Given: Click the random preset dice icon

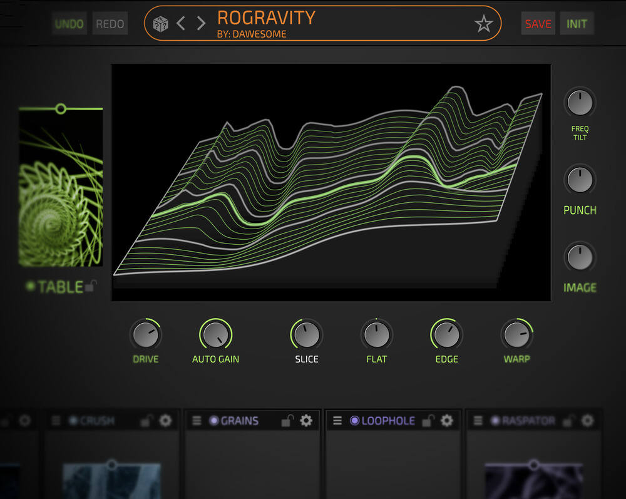Looking at the screenshot, I should click(x=161, y=24).
